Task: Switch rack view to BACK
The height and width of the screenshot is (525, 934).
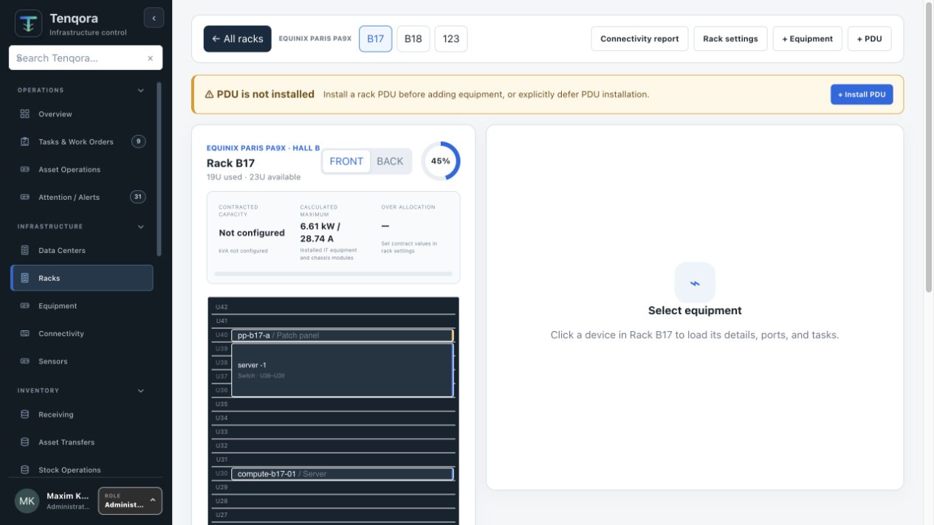Action: (390, 161)
